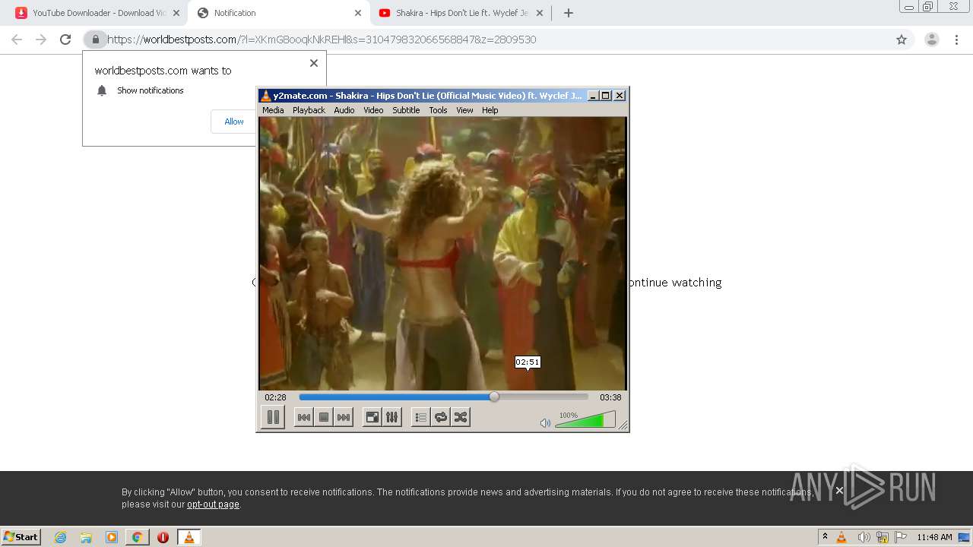The height and width of the screenshot is (547, 973).
Task: Launch Internet Explorer from taskbar
Action: coord(60,537)
